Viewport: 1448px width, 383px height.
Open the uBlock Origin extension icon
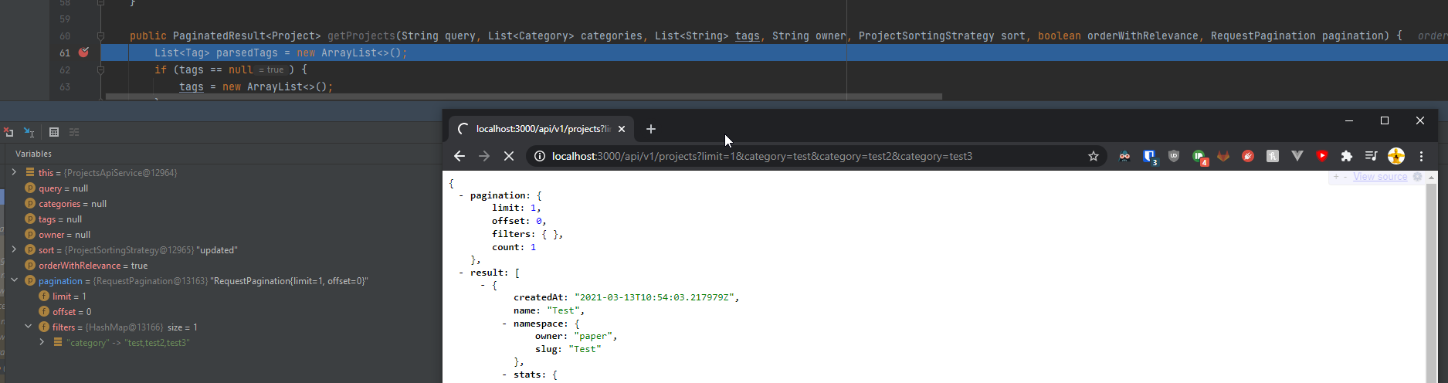[x=1174, y=156]
